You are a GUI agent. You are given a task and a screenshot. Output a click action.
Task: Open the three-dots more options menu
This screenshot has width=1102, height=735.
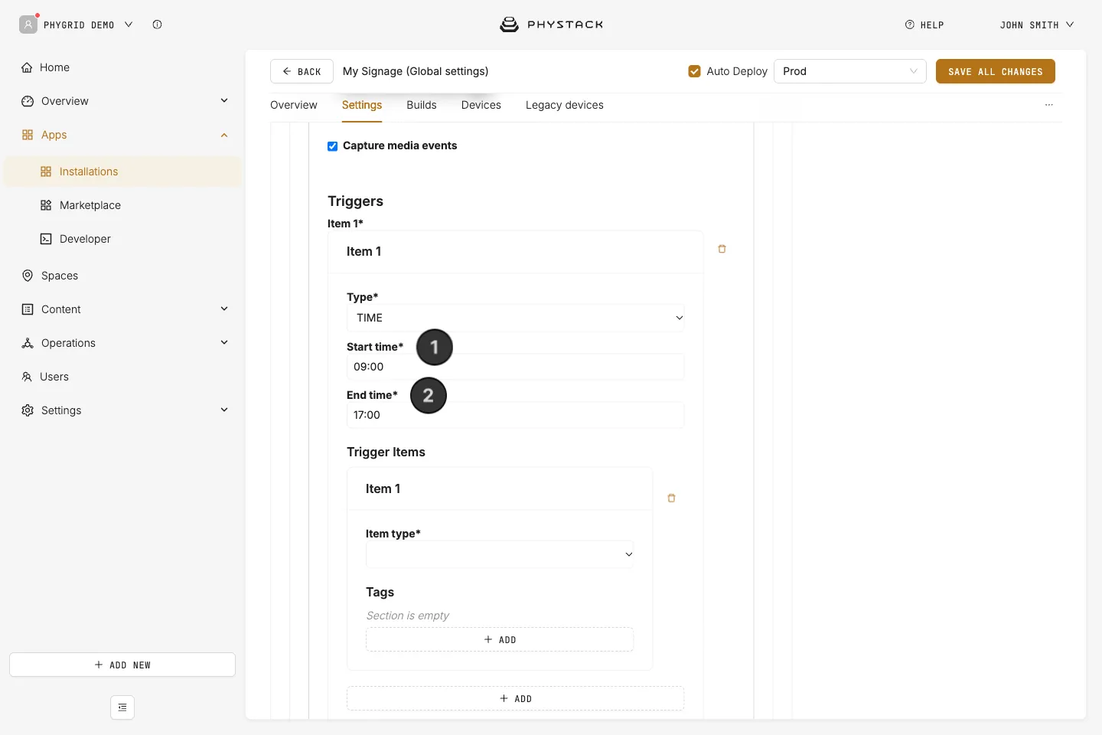pyautogui.click(x=1049, y=105)
